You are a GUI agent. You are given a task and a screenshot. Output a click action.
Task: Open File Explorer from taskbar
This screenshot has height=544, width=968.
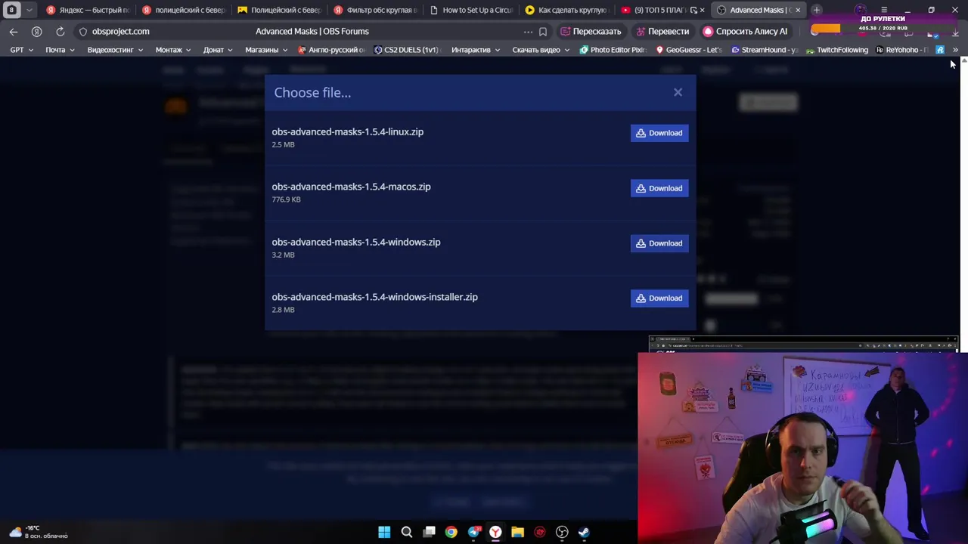click(517, 532)
